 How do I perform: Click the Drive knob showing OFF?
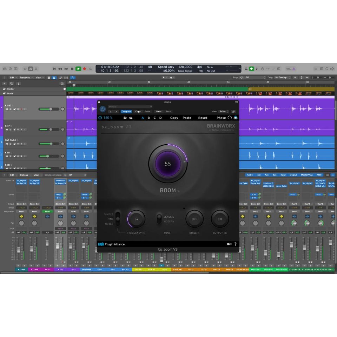click(194, 219)
